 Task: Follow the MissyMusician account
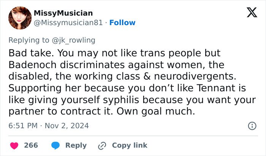(122, 23)
